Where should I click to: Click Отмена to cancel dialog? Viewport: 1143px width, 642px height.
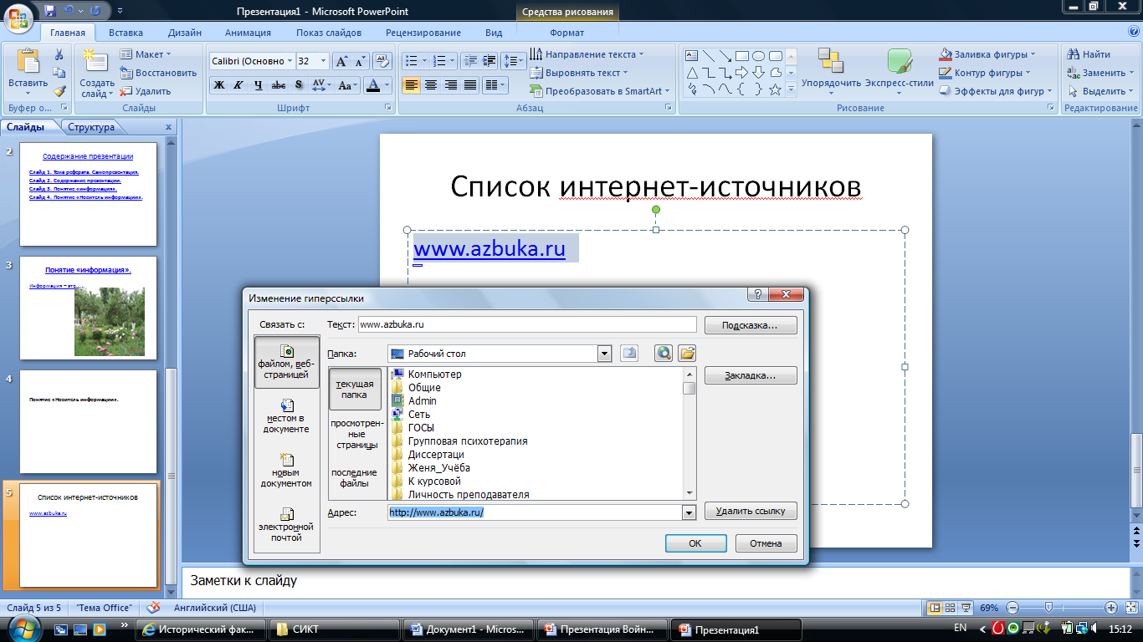tap(766, 543)
